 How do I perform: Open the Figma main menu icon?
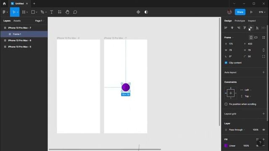pos(4,12)
